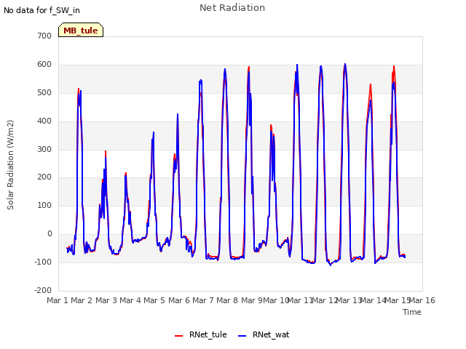Select the 0 y-axis tick label
466x349 pixels.
click(50, 234)
